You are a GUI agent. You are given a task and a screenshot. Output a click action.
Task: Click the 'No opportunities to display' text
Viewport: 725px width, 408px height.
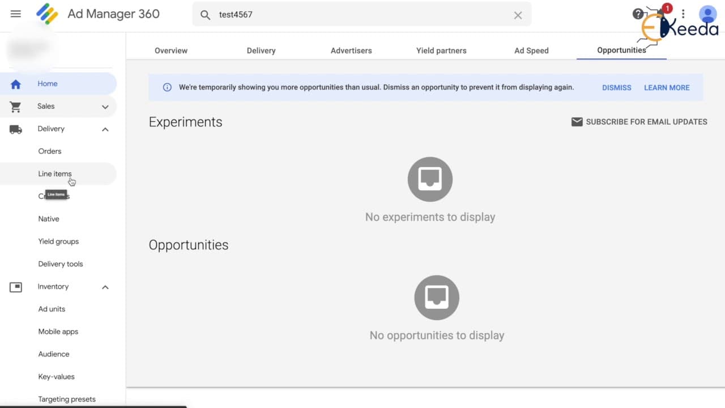[x=437, y=335]
